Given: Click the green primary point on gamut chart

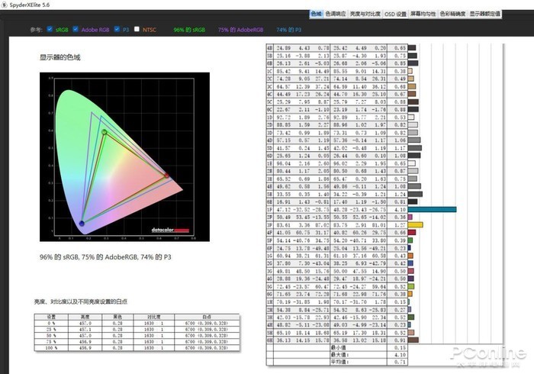Looking at the screenshot, I should point(105,133).
